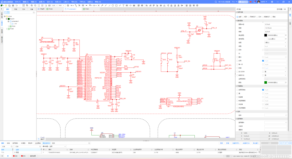Screen dimensions: 292x159
Task: Click the green 颜色 color swatch
Action: tap(265, 82)
